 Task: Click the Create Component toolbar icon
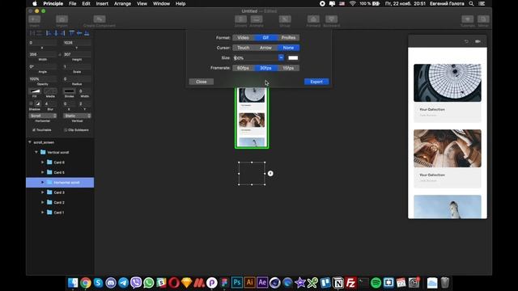click(x=100, y=19)
